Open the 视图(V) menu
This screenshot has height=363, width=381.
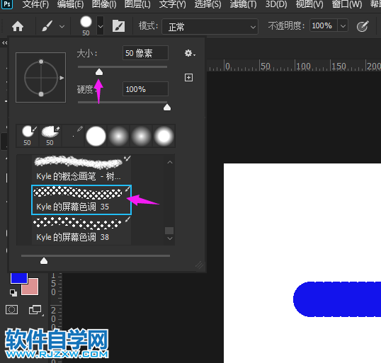click(309, 4)
